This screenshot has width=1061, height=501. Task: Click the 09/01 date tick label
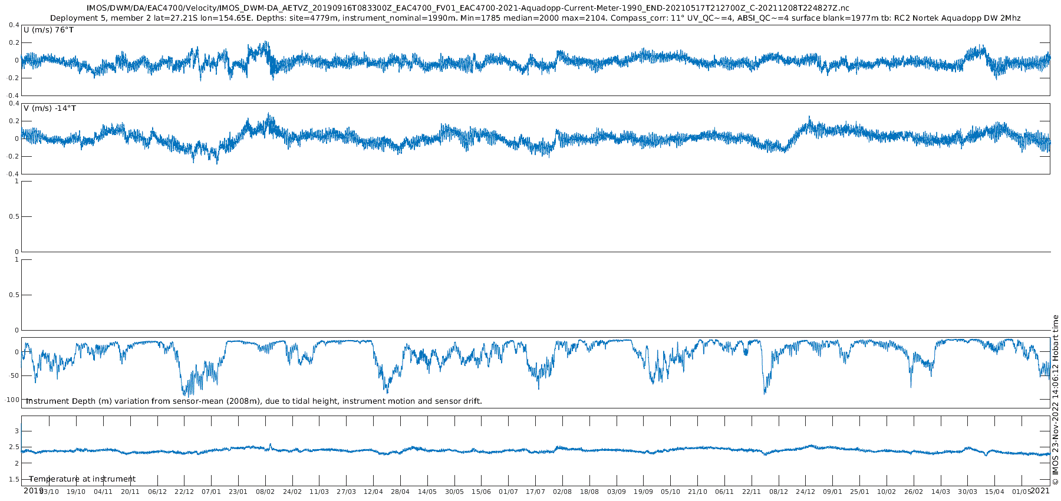point(833,492)
